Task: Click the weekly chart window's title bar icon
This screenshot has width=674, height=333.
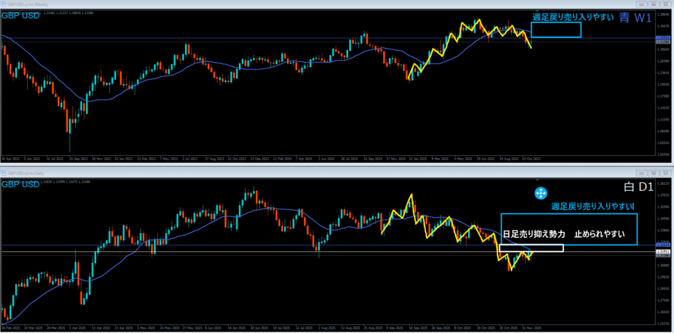Action: coord(4,5)
